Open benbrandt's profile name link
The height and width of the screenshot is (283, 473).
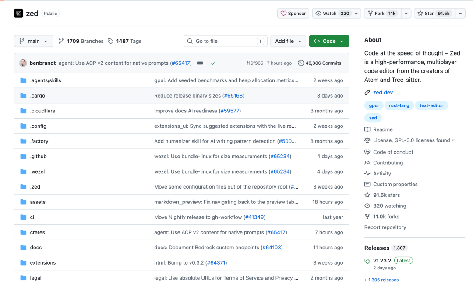point(42,63)
